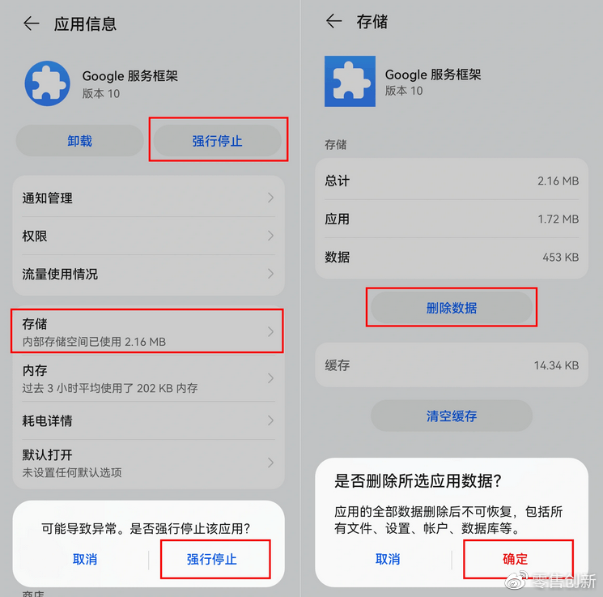Open 通知管理 settings row
This screenshot has width=603, height=597.
148,198
